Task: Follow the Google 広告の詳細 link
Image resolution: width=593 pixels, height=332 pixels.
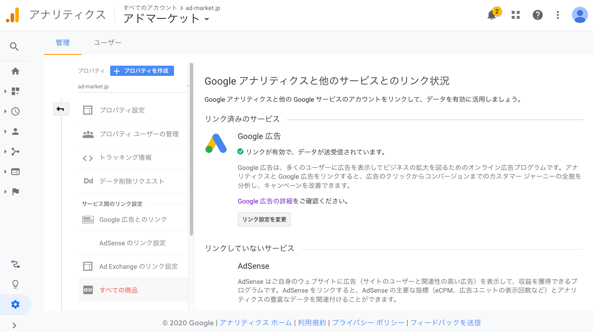Action: (x=265, y=201)
